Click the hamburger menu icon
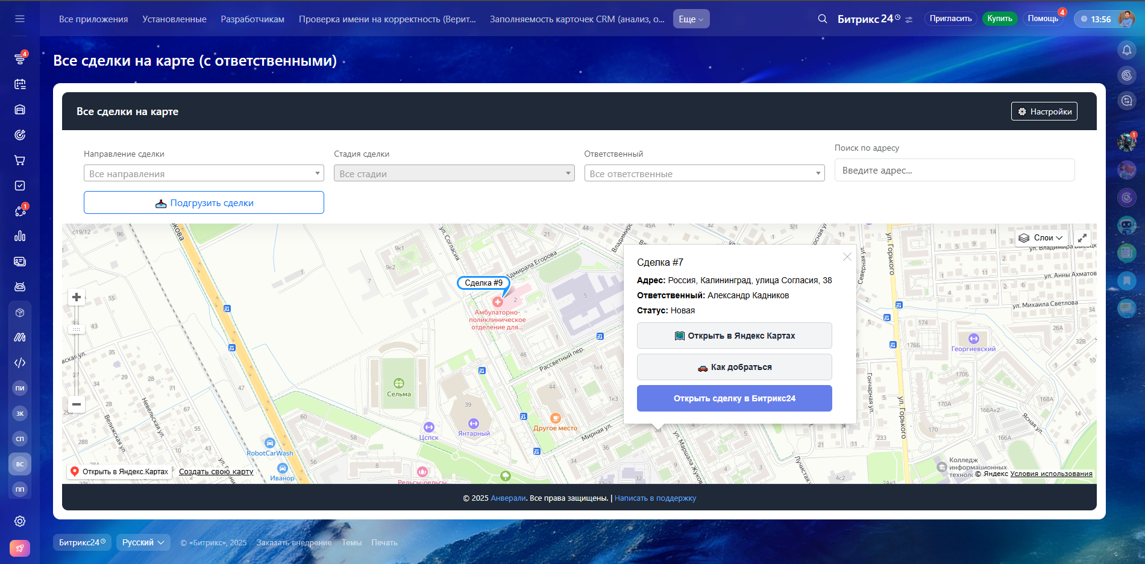 (x=20, y=19)
